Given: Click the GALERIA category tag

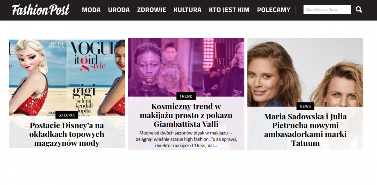Looking at the screenshot, I should (67, 115).
